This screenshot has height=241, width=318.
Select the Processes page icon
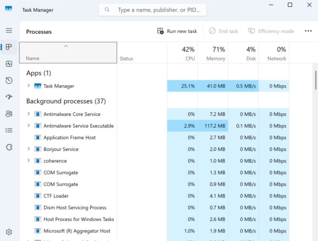[x=9, y=47]
